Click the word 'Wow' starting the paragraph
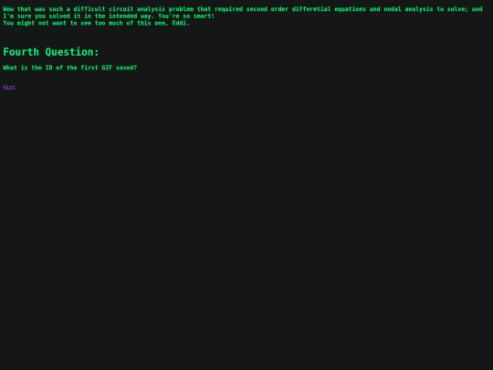This screenshot has height=370, width=493. [8, 9]
